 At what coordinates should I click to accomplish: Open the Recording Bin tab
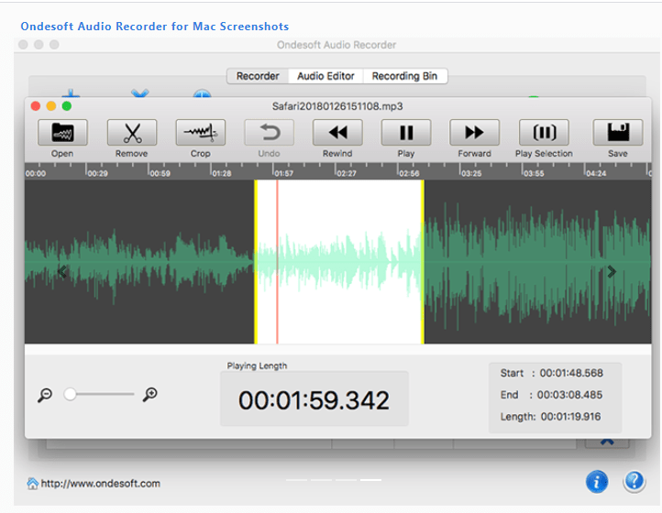pos(404,76)
